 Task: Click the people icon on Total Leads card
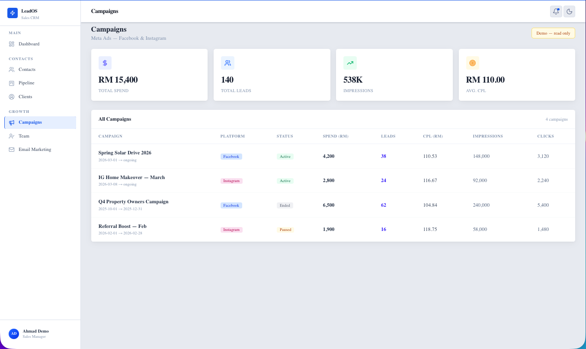pos(227,63)
